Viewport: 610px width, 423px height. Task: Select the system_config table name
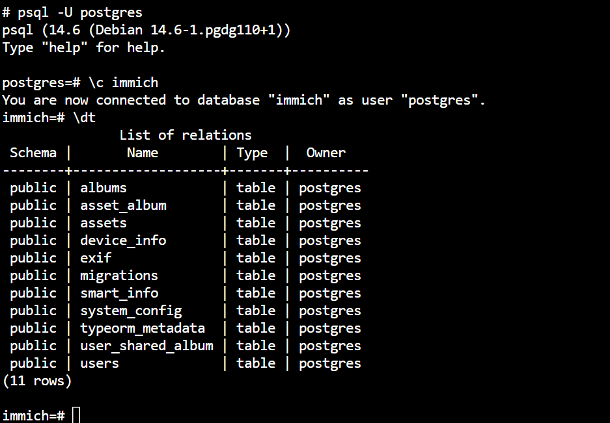pos(131,311)
